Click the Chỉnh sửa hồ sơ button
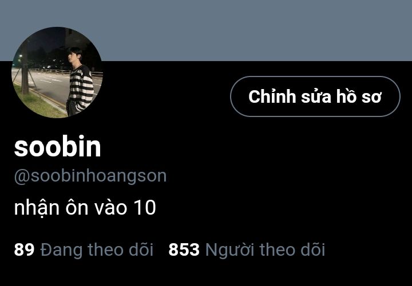412x286 pixels. 315,96
